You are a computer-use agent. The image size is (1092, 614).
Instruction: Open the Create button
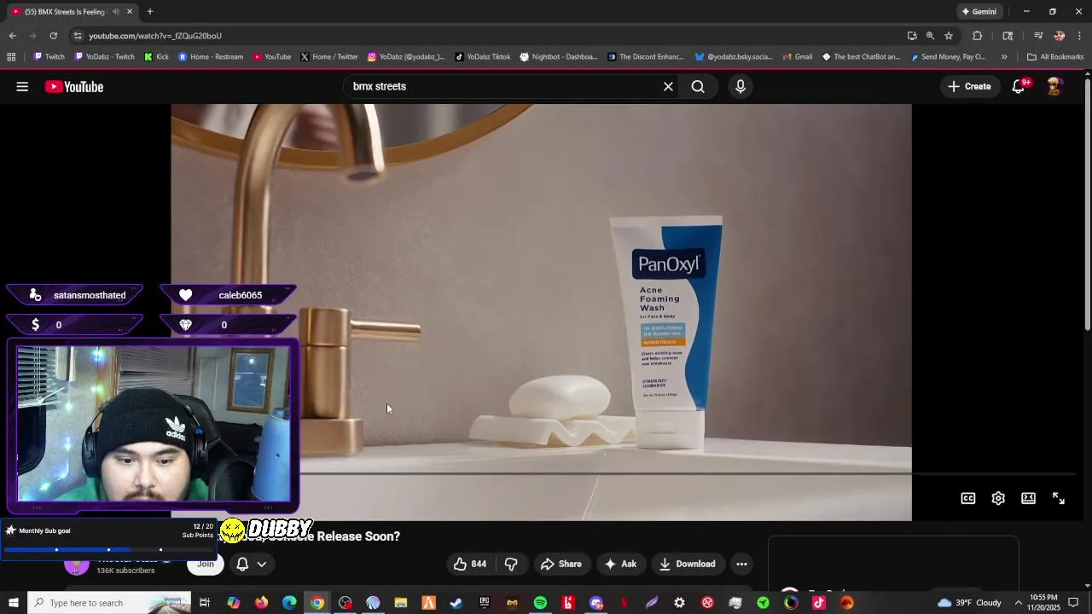pyautogui.click(x=969, y=86)
